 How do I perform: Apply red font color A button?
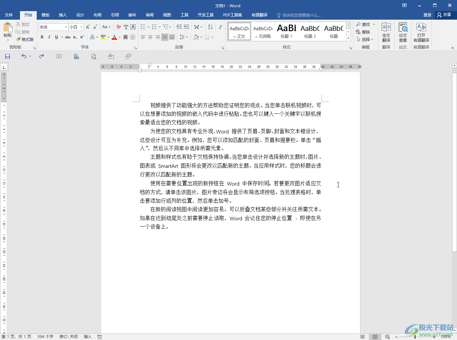coord(114,37)
